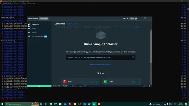Image resolution: width=189 pixels, height=106 pixels.
Task: Click the taskbar clock and date
Action: click(180, 104)
